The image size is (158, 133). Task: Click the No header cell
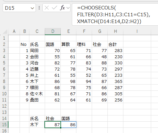(24, 44)
